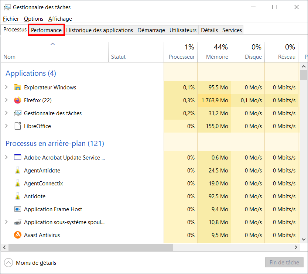Open the Options menu
The height and width of the screenshot is (274, 308).
(x=34, y=19)
